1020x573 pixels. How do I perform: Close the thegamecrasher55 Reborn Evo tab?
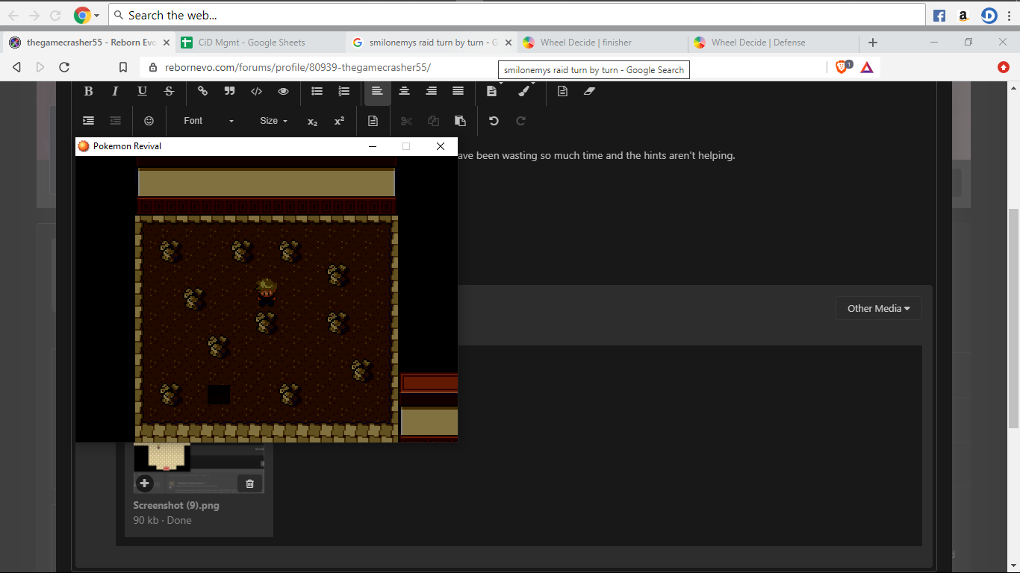coord(167,43)
